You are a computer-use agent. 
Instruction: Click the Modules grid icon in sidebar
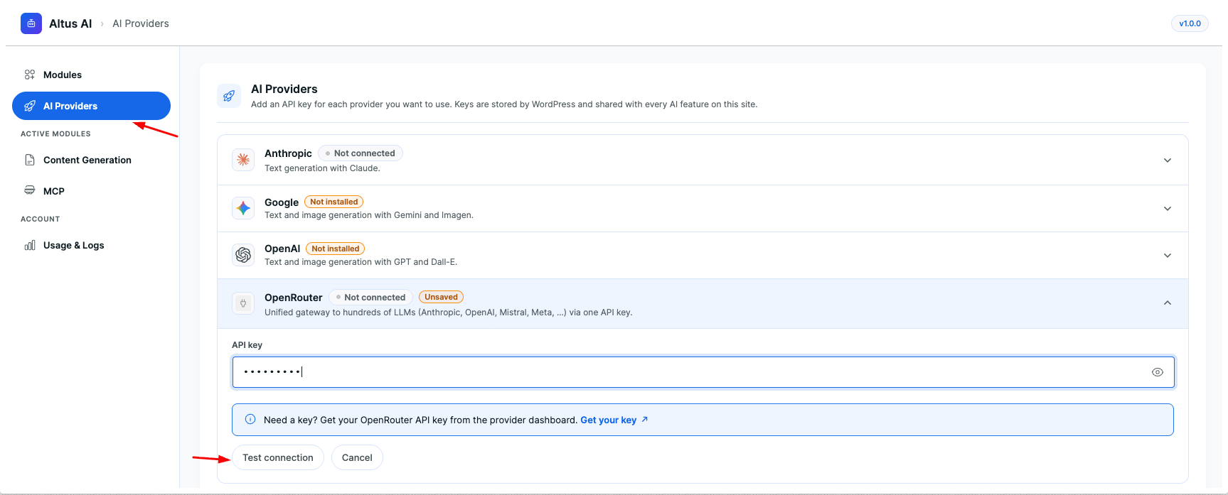click(x=30, y=75)
